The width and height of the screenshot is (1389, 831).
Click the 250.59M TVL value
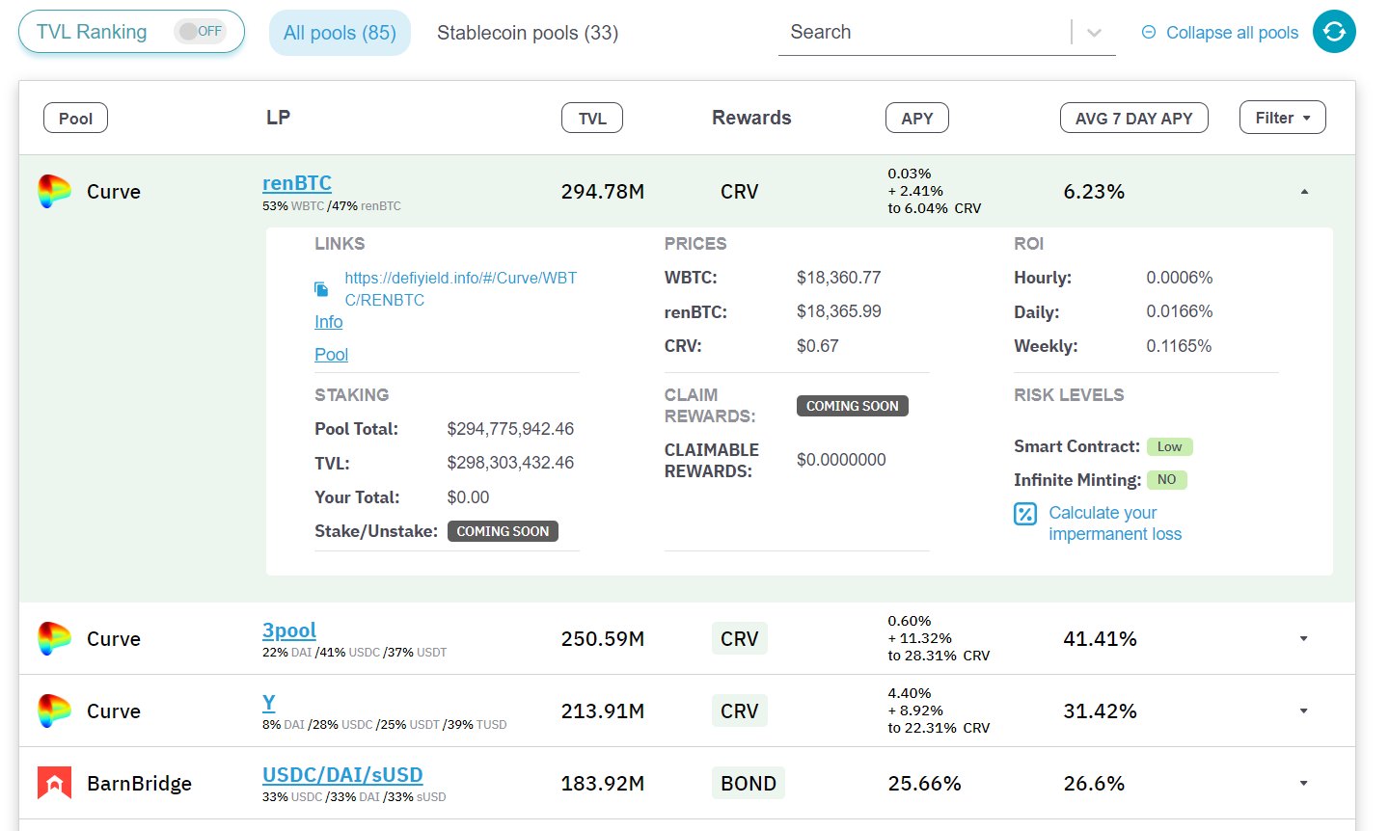click(x=603, y=639)
